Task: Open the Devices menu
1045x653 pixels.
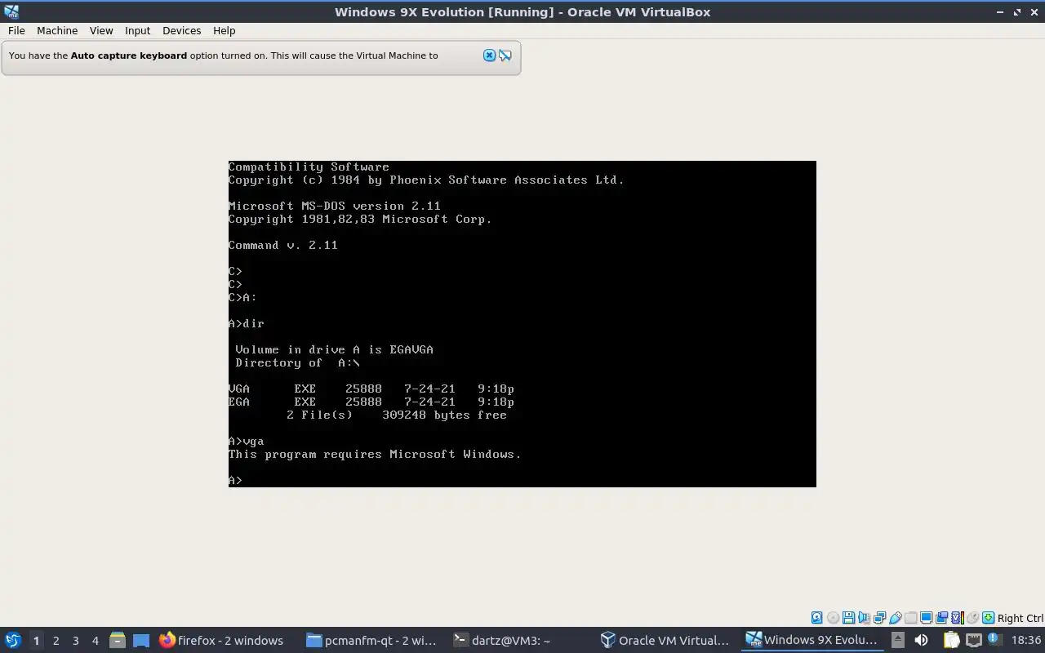Action: 181,30
